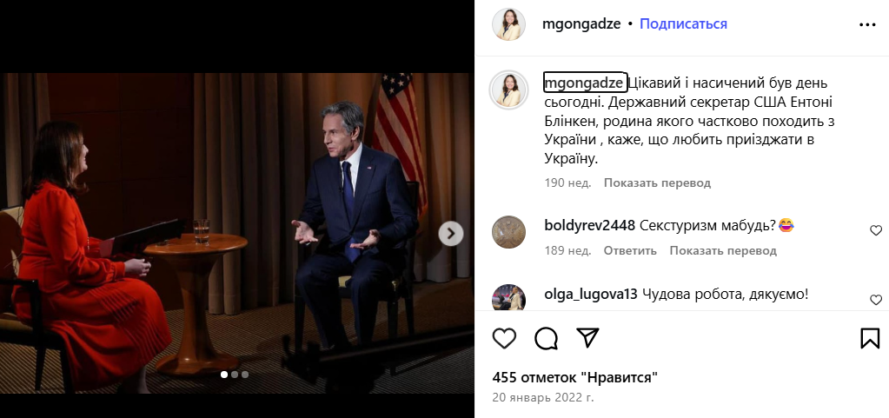Go to next photo arrow

(450, 233)
